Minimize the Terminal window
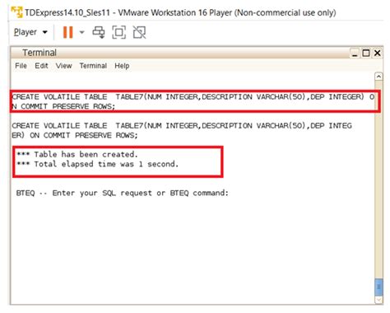 pos(355,54)
